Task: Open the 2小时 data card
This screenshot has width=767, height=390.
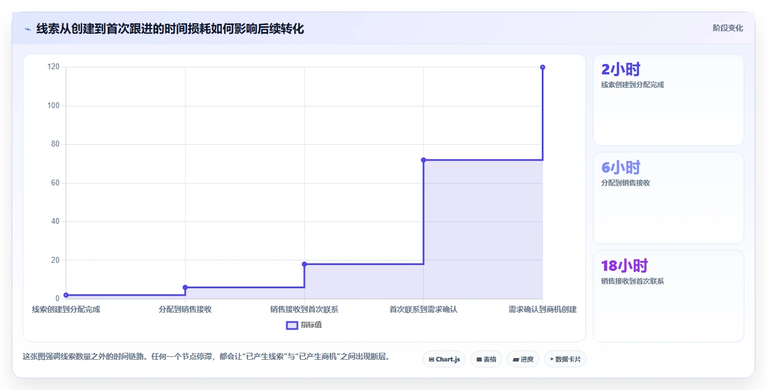Action: click(668, 99)
